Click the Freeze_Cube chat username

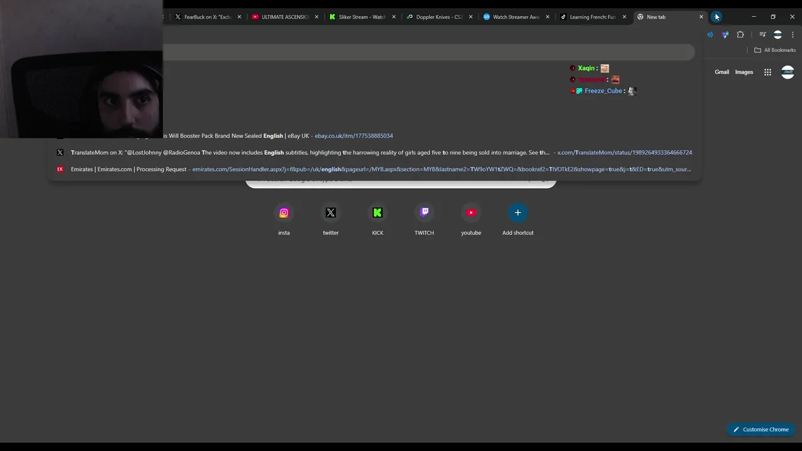[603, 91]
